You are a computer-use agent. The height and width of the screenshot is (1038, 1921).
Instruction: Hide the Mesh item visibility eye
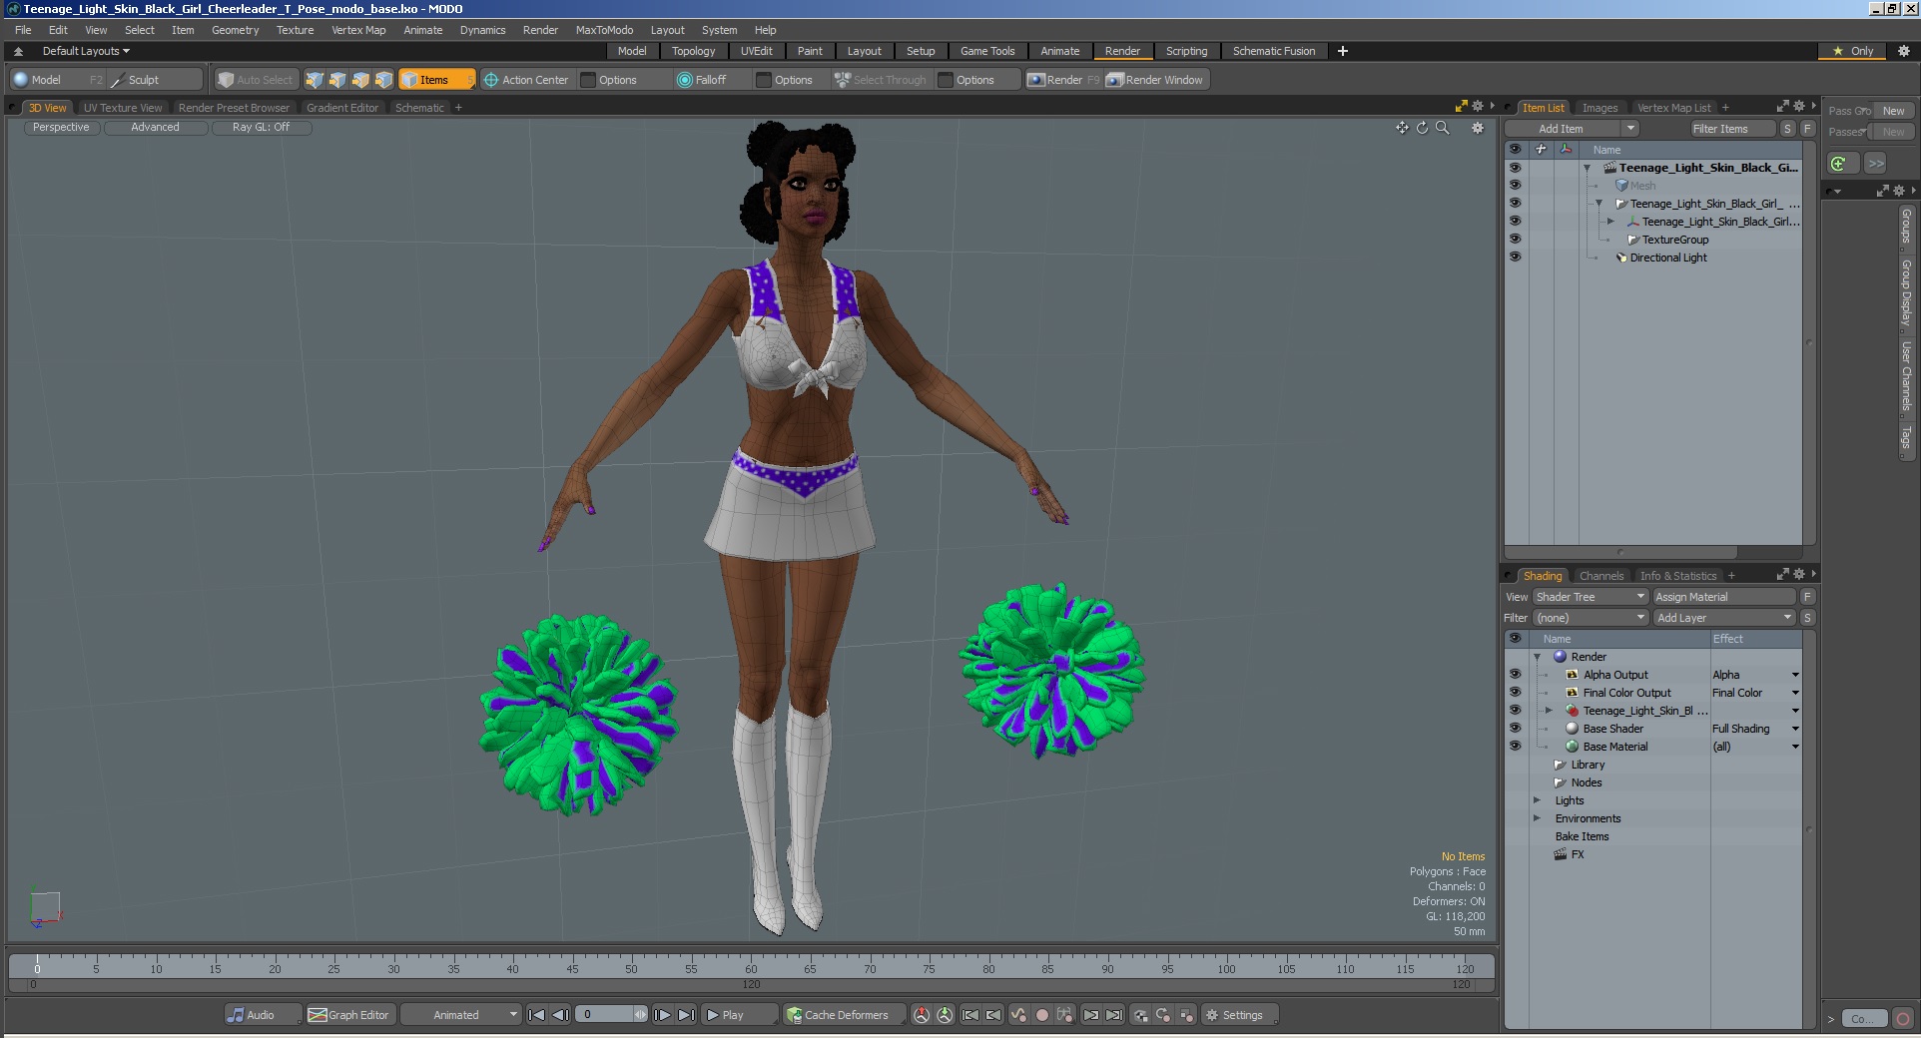[1515, 186]
